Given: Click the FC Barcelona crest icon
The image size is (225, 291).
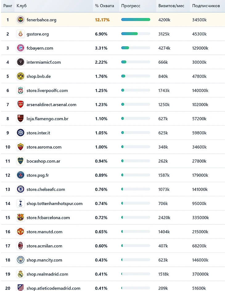Looking at the screenshot, I should point(20,217).
